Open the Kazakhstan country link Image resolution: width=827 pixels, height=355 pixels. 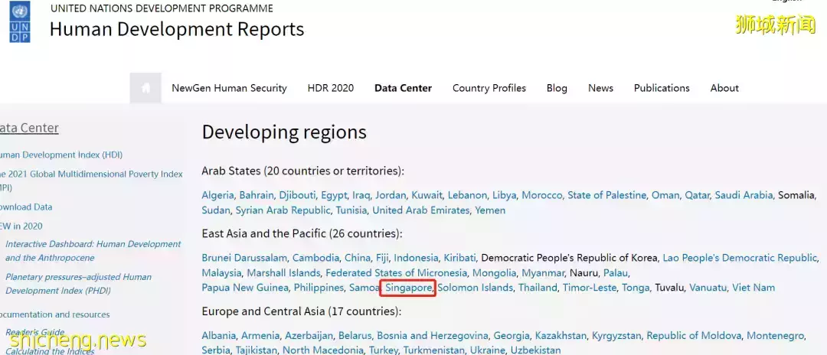(x=561, y=336)
